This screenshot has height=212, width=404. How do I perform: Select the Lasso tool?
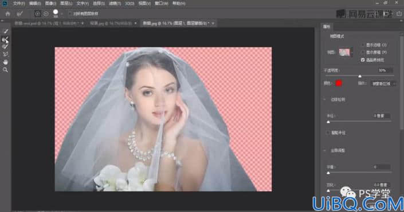pos(5,54)
